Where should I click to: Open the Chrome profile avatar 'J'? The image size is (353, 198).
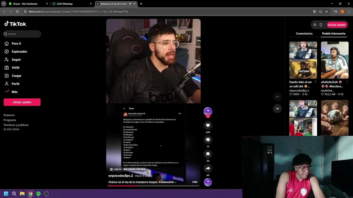click(342, 12)
